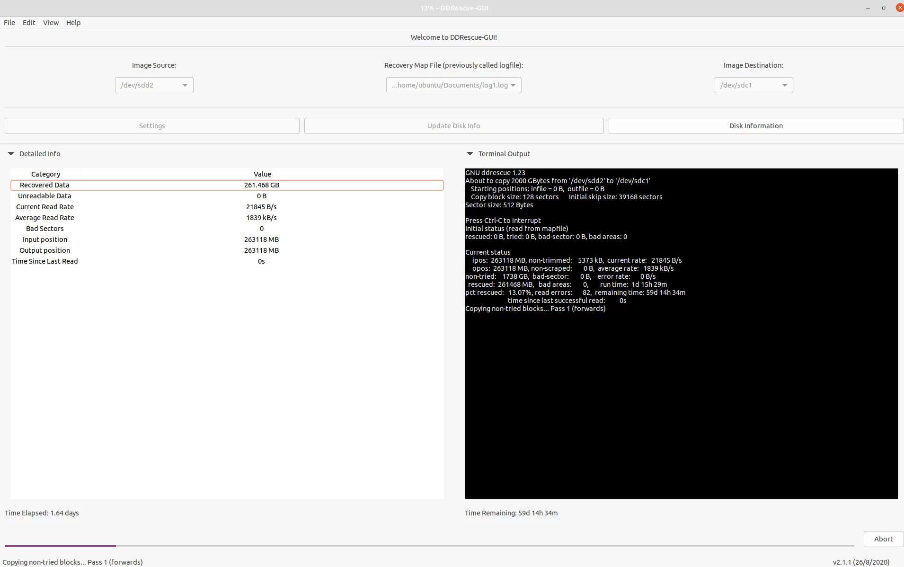
Task: Select the Bad Sectors row
Action: [x=227, y=229]
